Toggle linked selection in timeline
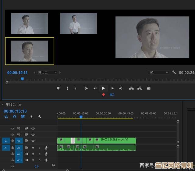This screenshot has height=171, width=195. (23, 117)
